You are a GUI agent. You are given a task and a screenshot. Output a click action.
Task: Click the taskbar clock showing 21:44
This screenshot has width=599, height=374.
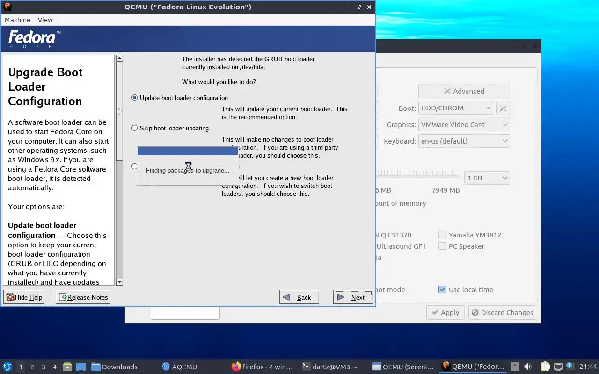588,367
